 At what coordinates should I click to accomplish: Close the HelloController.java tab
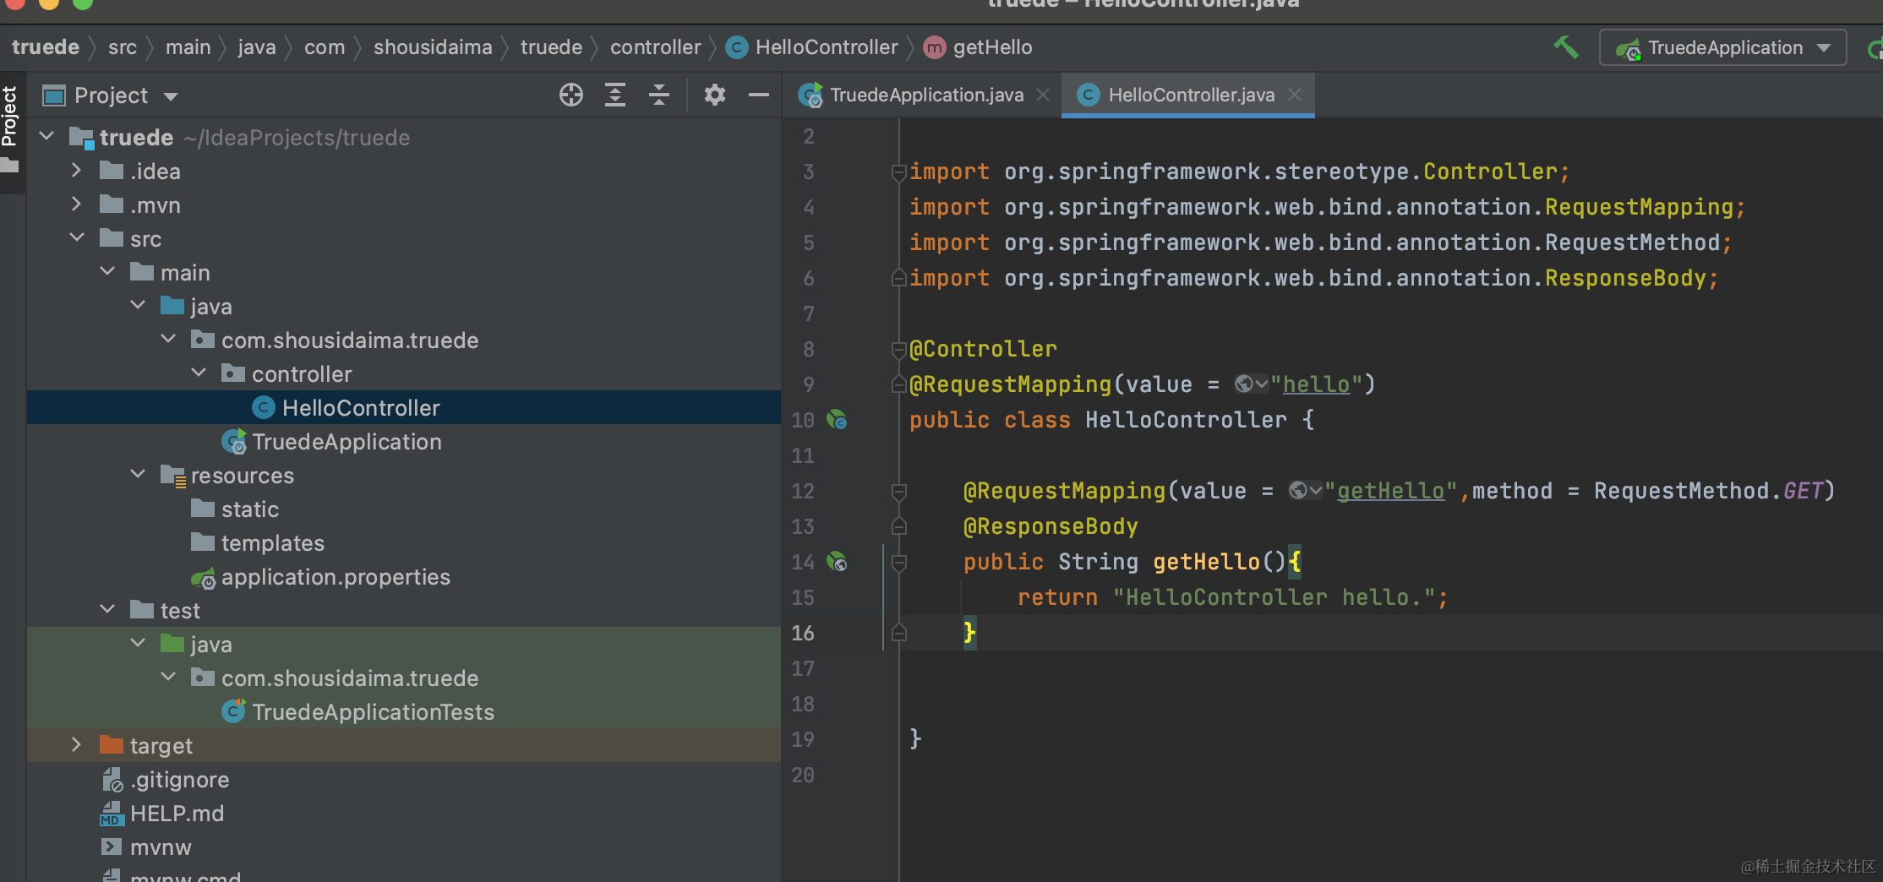click(x=1295, y=95)
